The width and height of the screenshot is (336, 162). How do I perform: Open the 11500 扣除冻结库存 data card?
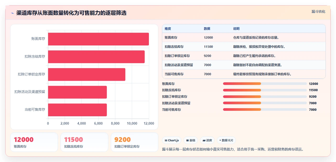click(84, 142)
